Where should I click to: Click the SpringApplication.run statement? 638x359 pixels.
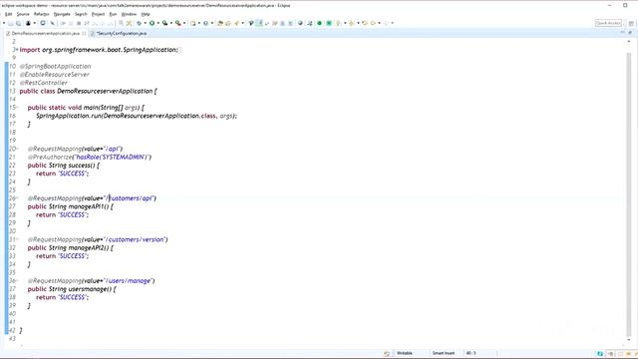(x=137, y=116)
